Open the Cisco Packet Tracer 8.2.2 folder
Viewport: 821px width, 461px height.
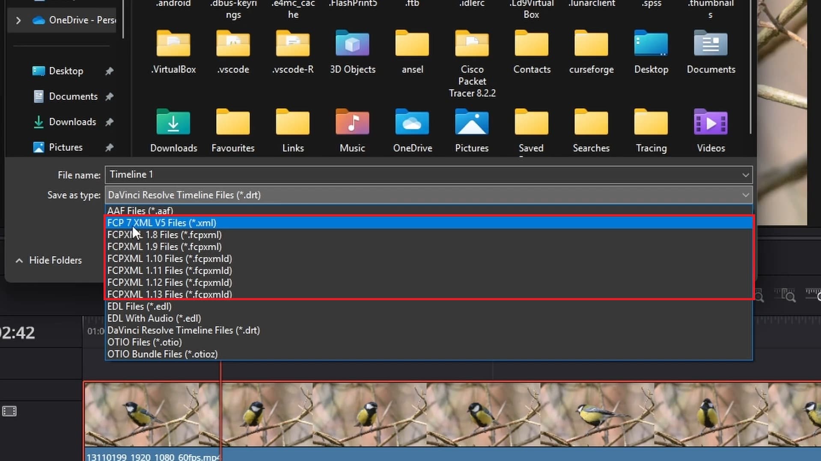coord(472,64)
